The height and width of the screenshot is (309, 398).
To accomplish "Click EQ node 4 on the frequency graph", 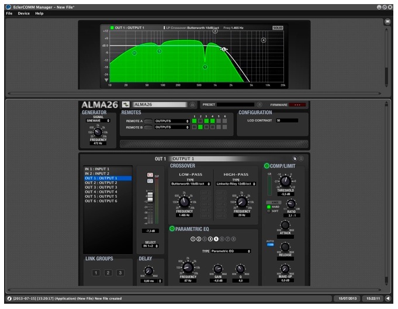I will [x=264, y=40].
